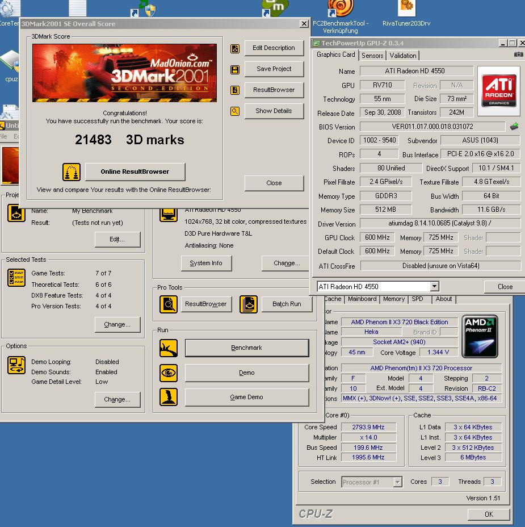The height and width of the screenshot is (527, 525).
Task: Switch to the Validation tab in GPU-Z
Action: [403, 56]
